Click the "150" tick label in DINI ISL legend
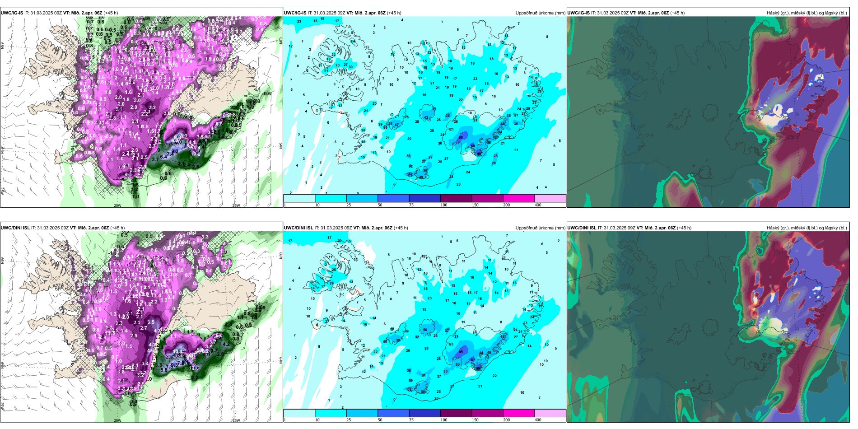 475,420
